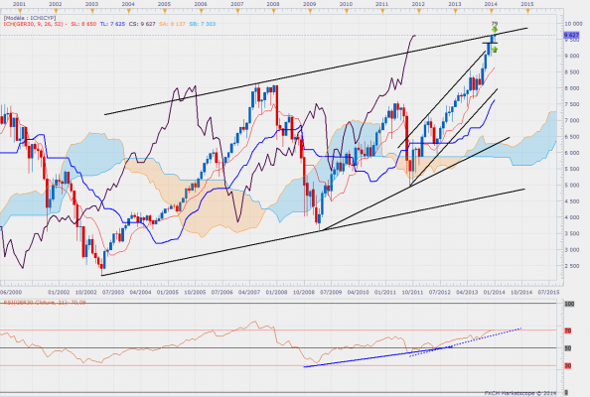Select the orange marker under year 2005
Viewport: 590px width, 397px height.
coord(165,11)
